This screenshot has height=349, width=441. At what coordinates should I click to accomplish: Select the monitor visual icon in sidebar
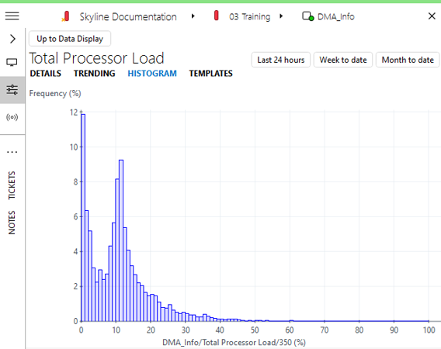[x=12, y=62]
